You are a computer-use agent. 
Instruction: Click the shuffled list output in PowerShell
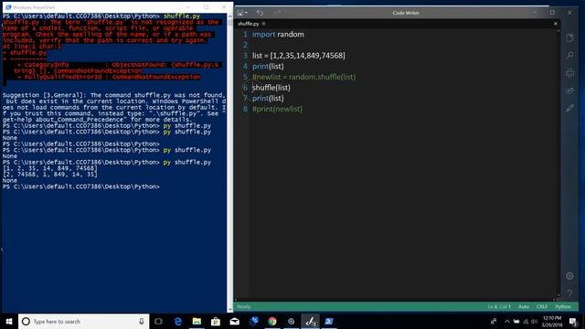50,175
